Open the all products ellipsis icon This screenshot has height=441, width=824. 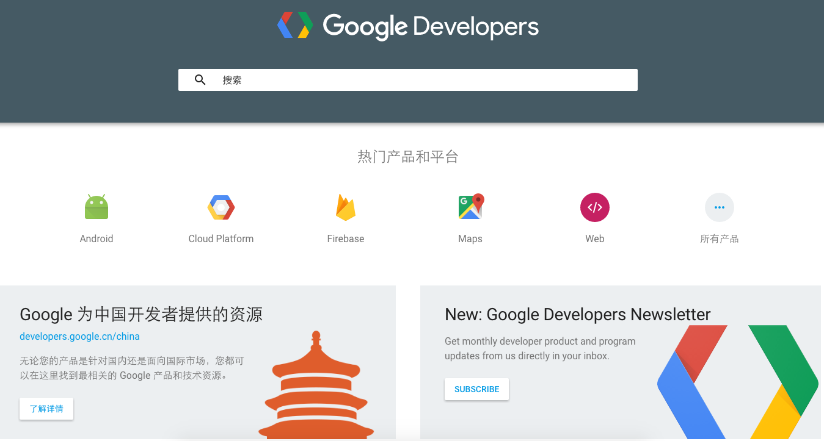(720, 207)
